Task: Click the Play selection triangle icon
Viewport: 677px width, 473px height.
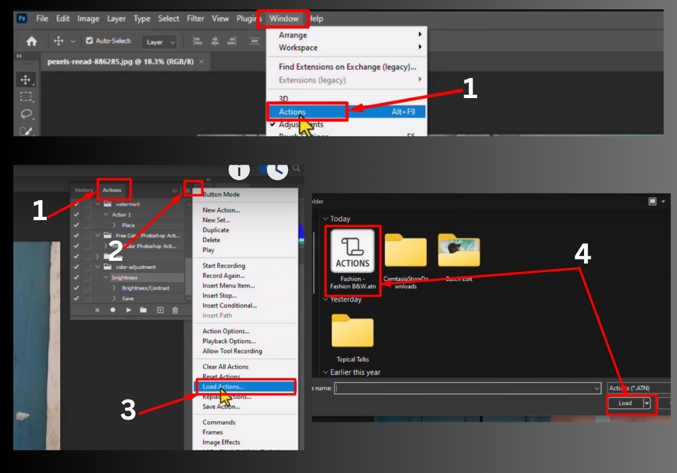Action: (128, 310)
